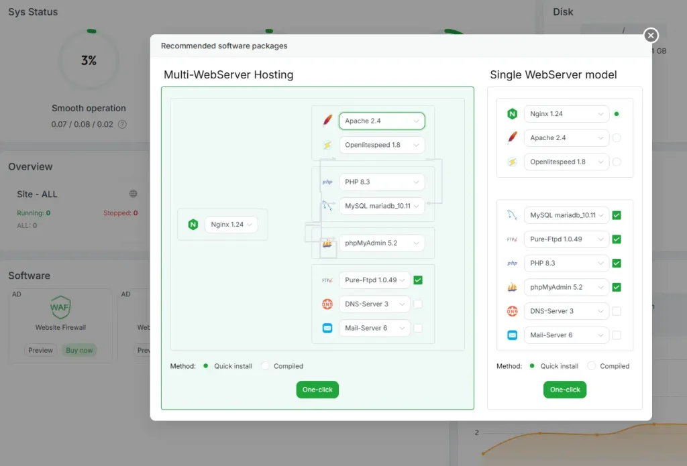Image resolution: width=687 pixels, height=466 pixels.
Task: Enable Mail-Server checkbox in Multi-WebServer Hosting
Action: 418,328
